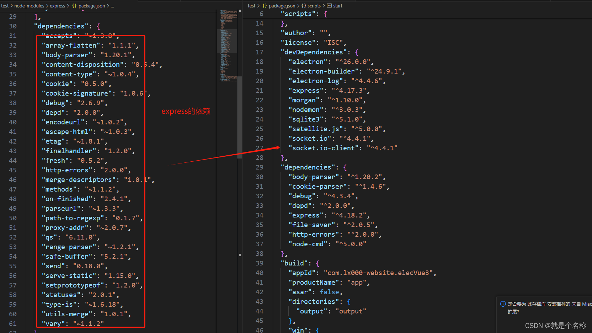Click the "content-disposition" dependency line

pos(102,65)
